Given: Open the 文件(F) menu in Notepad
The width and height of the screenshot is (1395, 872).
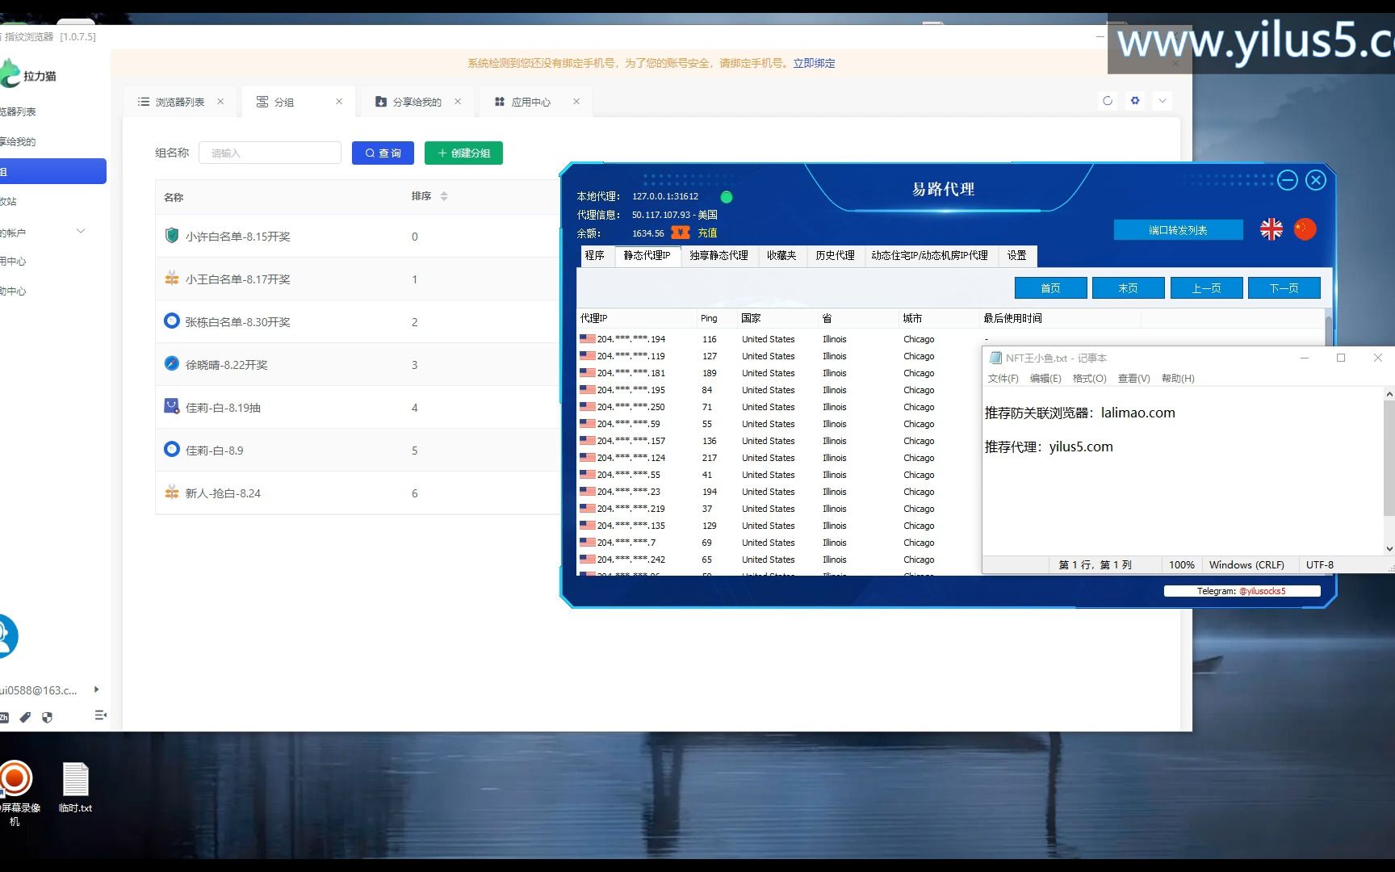Looking at the screenshot, I should pyautogui.click(x=1003, y=379).
